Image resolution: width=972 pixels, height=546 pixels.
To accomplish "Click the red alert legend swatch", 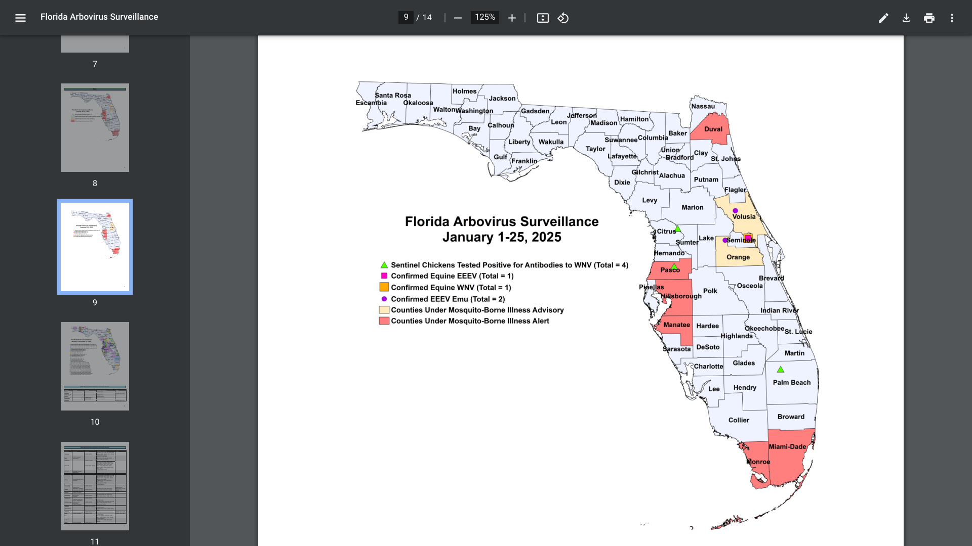I will [x=384, y=321].
